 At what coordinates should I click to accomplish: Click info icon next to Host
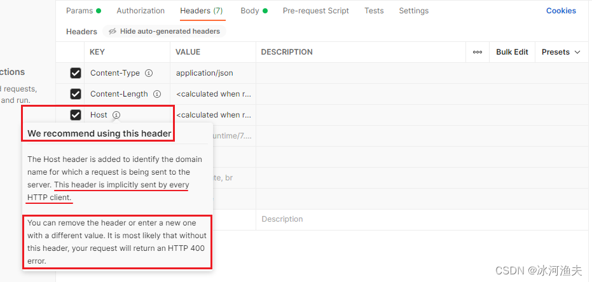(x=116, y=115)
